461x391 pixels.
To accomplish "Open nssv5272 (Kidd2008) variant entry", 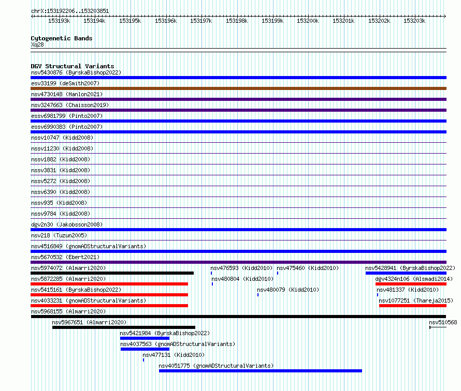I will click(61, 181).
